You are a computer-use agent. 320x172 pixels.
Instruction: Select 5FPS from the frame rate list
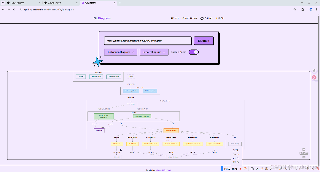pyautogui.click(x=235, y=150)
